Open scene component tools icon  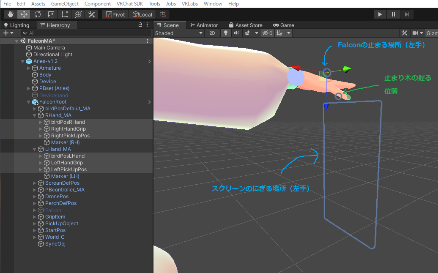click(x=404, y=33)
